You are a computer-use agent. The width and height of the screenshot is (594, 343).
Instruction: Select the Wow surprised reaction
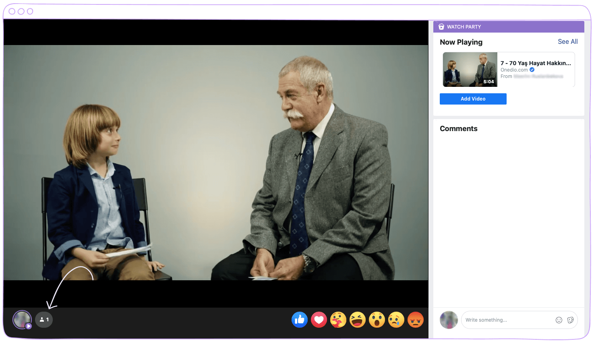click(377, 319)
